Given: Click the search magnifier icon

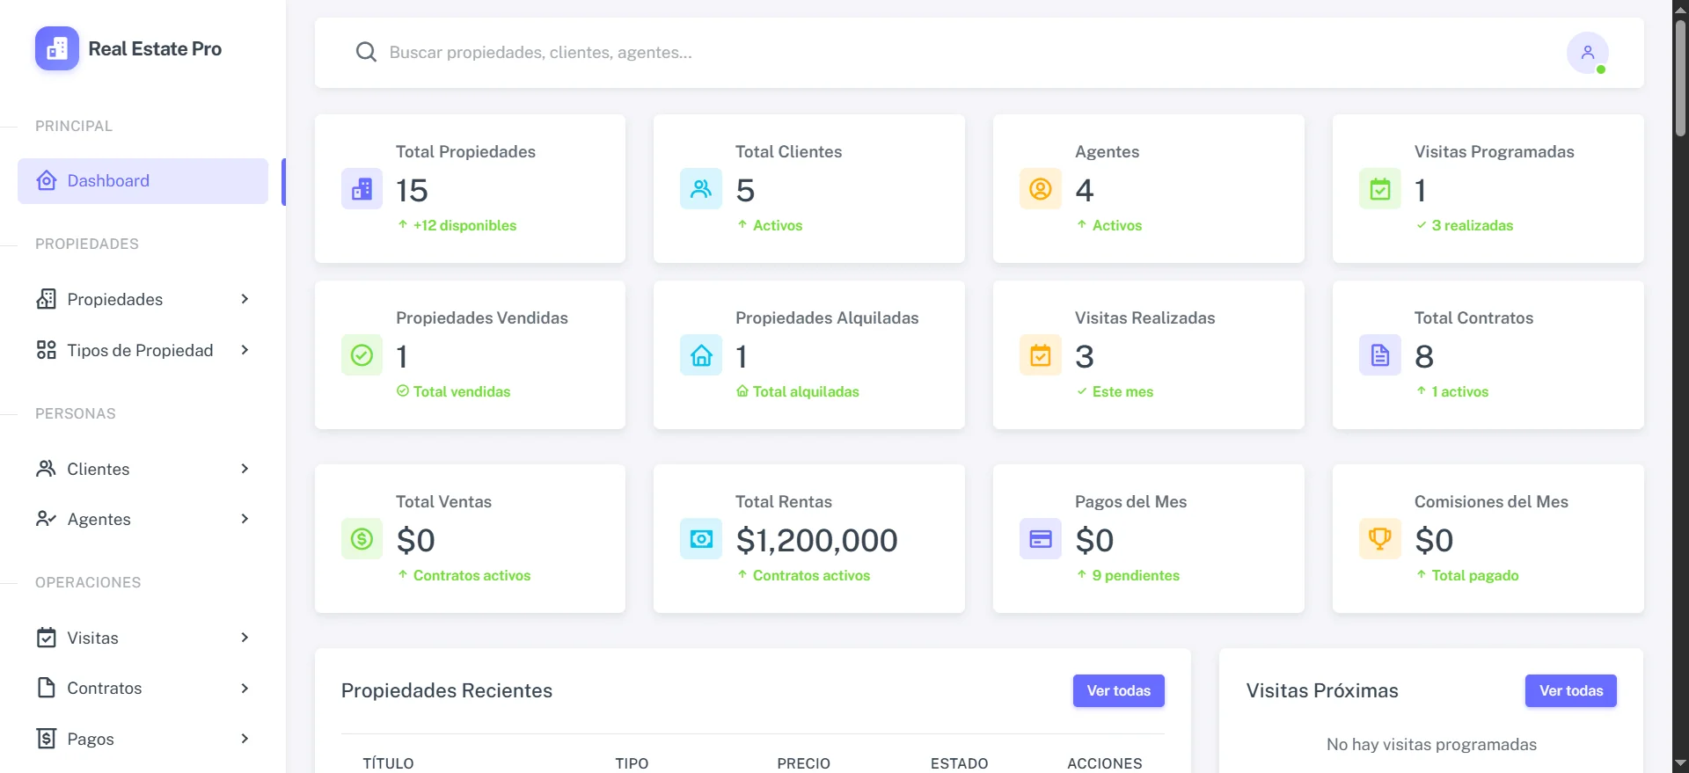Looking at the screenshot, I should pos(366,53).
